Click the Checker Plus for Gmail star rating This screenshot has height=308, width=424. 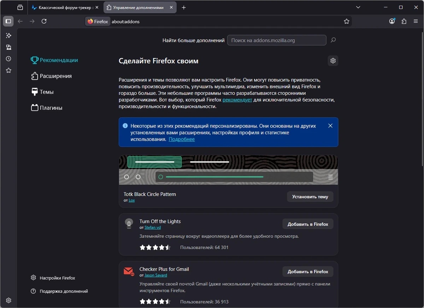[x=155, y=302]
